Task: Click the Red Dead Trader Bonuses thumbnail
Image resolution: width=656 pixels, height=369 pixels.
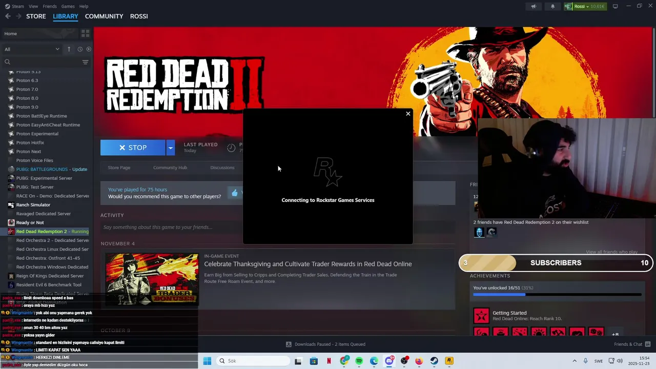Action: click(152, 279)
